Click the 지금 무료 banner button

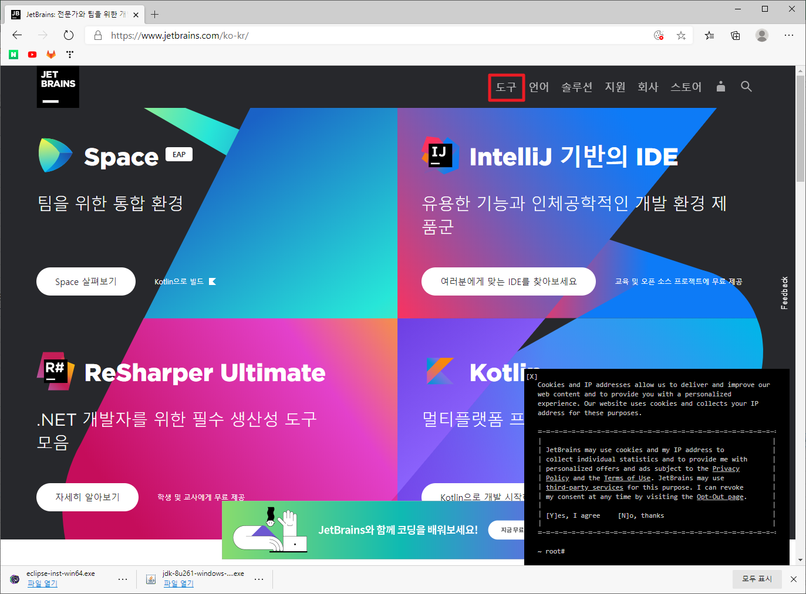pos(507,530)
